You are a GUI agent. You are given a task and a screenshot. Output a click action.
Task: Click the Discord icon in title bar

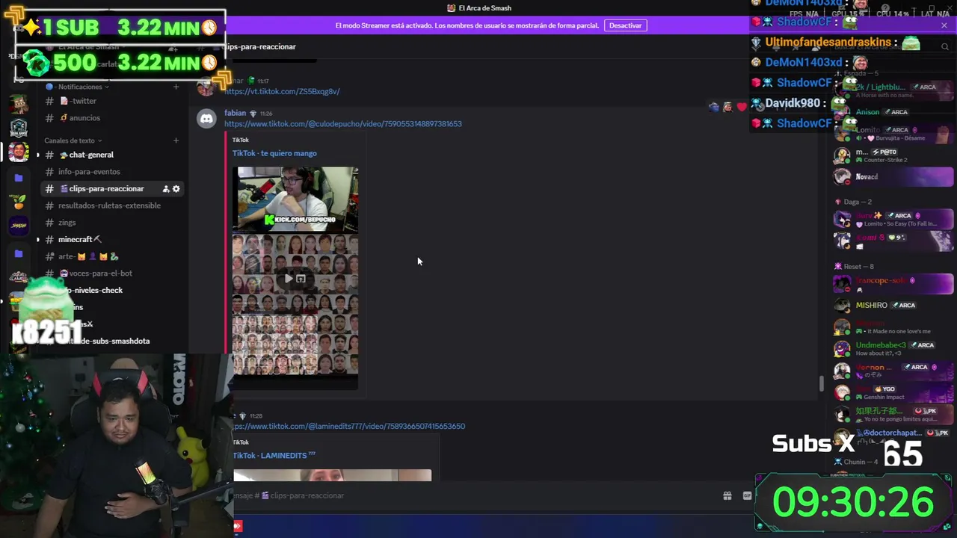[x=452, y=8]
